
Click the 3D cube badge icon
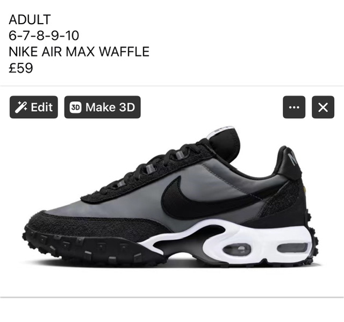[75, 108]
